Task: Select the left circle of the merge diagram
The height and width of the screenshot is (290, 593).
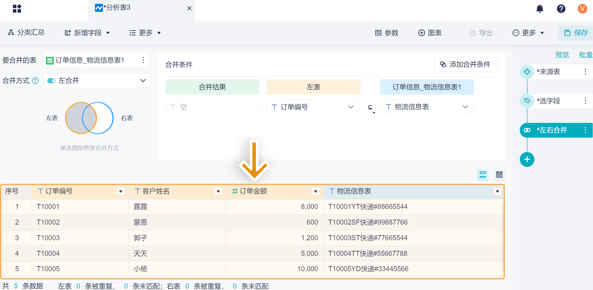Action: click(74, 118)
